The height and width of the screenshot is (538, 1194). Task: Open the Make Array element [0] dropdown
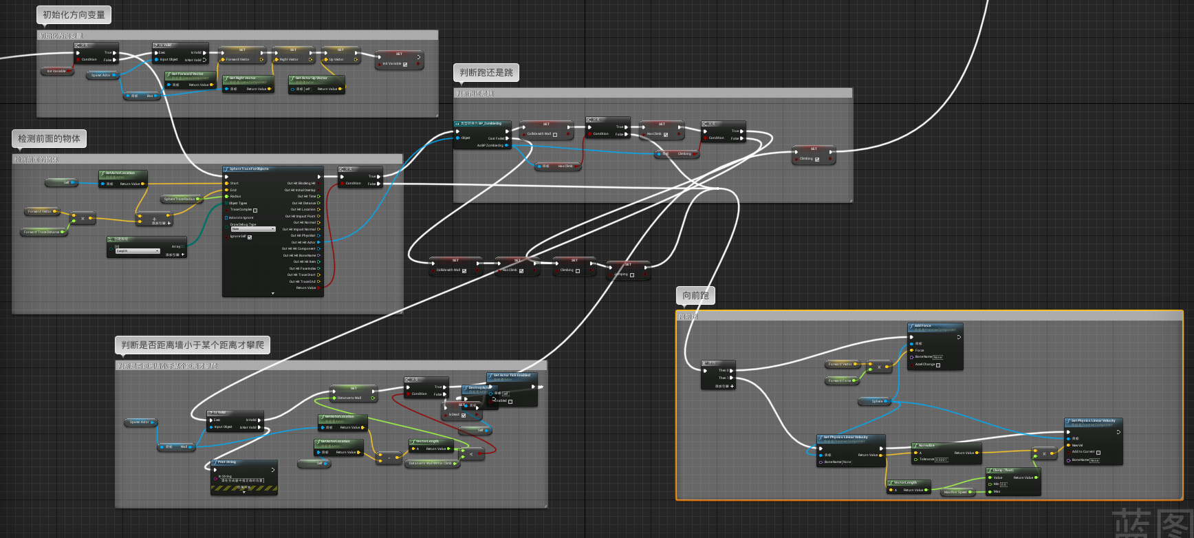138,251
